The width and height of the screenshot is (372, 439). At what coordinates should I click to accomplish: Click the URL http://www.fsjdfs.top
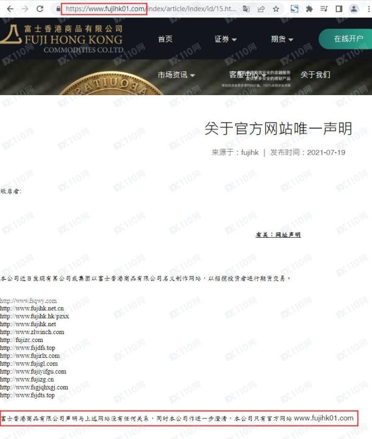click(x=27, y=348)
